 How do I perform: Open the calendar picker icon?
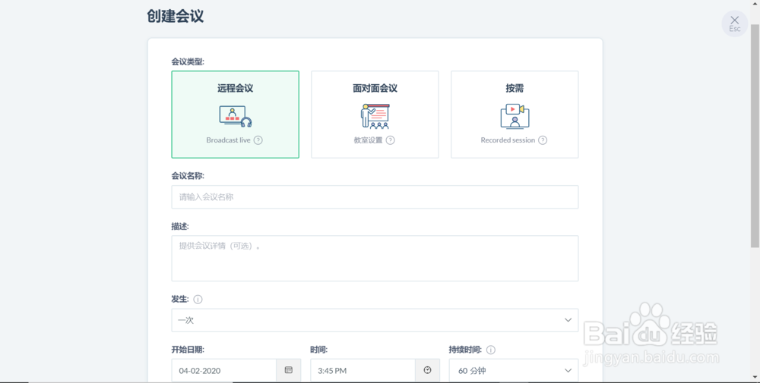click(288, 370)
